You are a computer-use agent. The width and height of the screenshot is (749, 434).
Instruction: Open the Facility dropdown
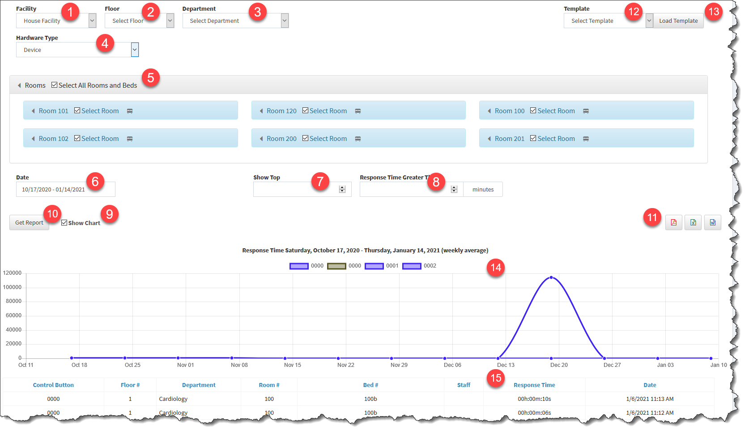click(x=56, y=21)
